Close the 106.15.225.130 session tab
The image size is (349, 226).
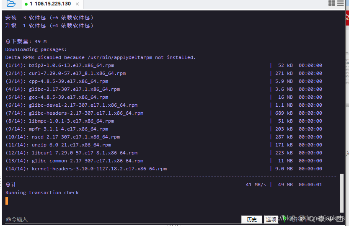coord(77,4)
